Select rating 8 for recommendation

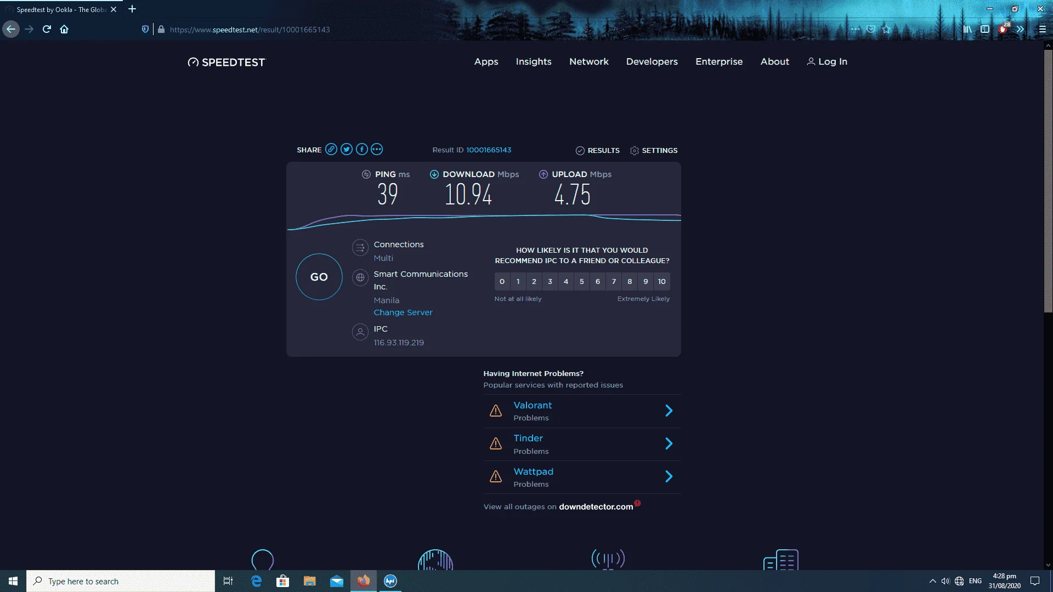point(630,281)
